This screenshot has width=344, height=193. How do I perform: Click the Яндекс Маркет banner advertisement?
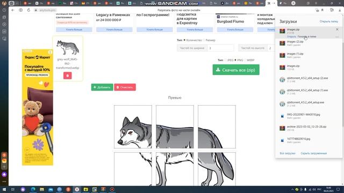38,107
